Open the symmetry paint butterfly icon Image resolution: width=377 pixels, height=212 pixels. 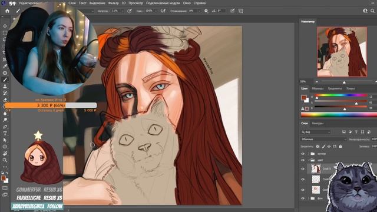[241, 11]
